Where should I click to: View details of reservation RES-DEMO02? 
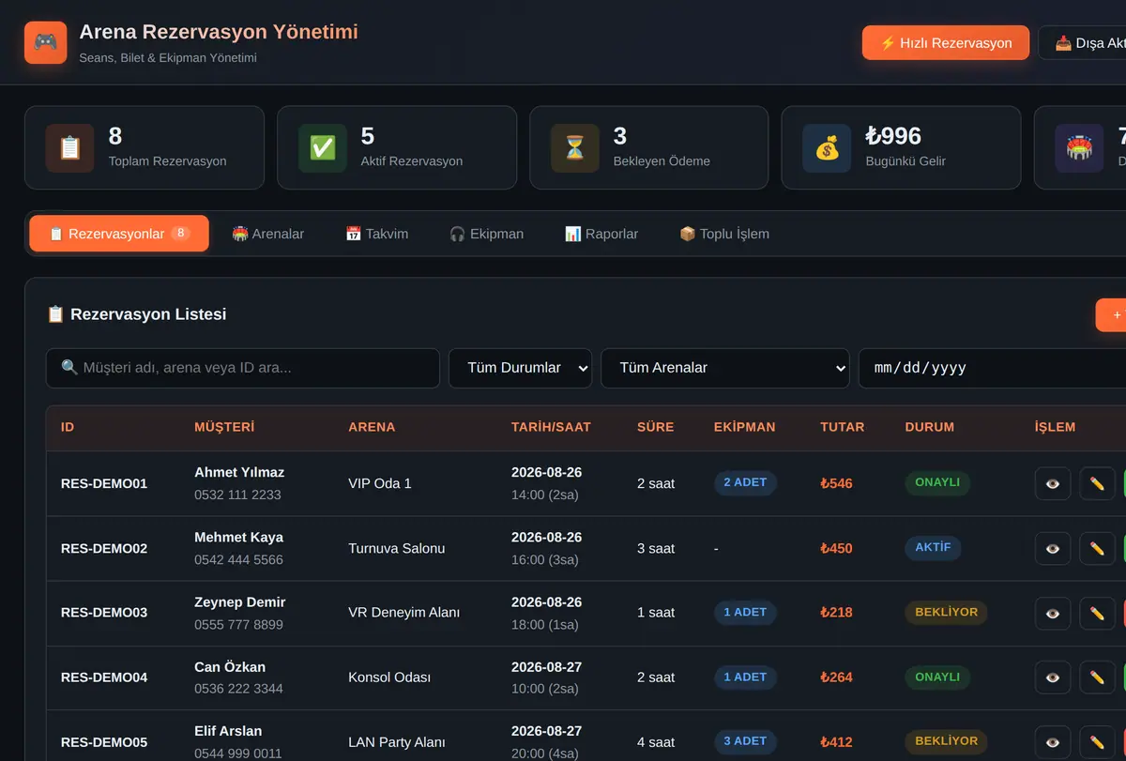click(x=1053, y=548)
